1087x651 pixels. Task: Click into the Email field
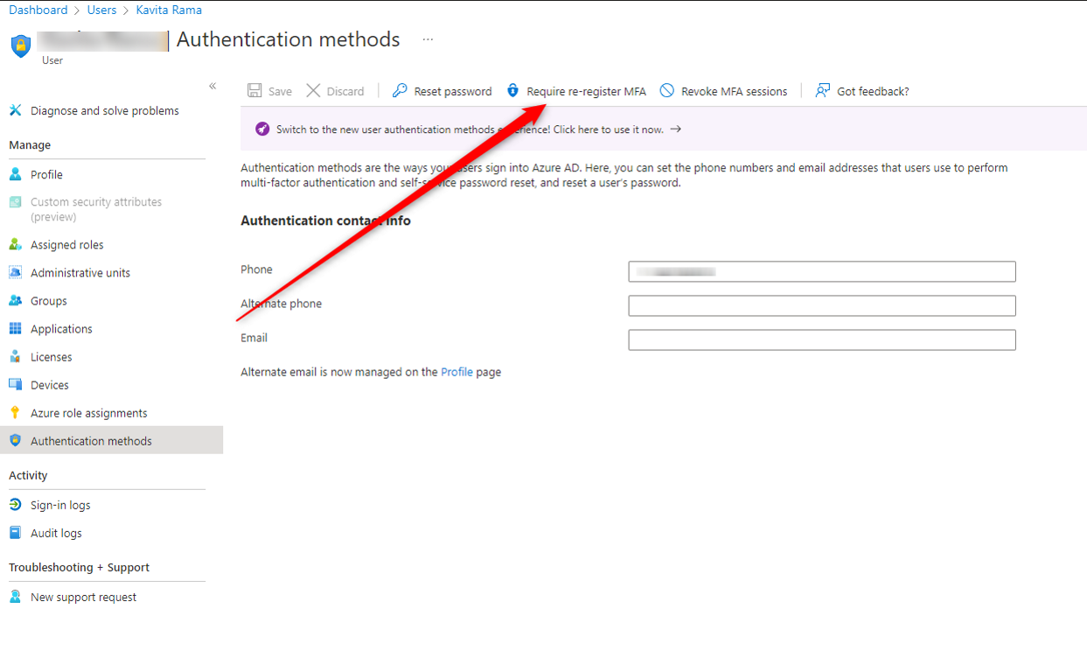(821, 339)
